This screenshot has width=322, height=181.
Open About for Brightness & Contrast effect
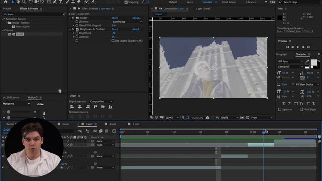point(136,29)
